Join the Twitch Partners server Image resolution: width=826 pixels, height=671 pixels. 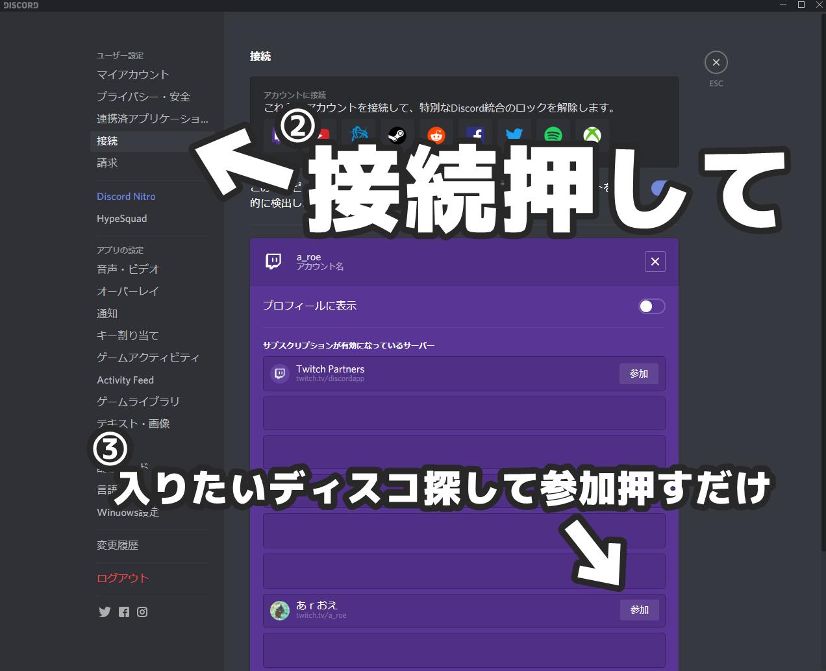[x=639, y=374]
